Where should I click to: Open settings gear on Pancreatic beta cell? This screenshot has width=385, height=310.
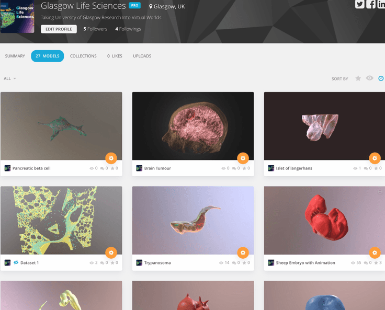(x=111, y=158)
